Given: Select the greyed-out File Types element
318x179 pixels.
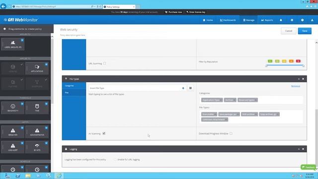Looking at the screenshot, I should tap(13, 84).
